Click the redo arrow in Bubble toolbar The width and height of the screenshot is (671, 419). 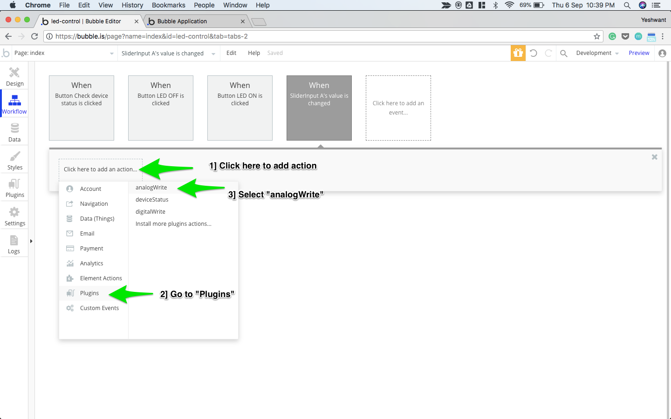[x=548, y=53]
